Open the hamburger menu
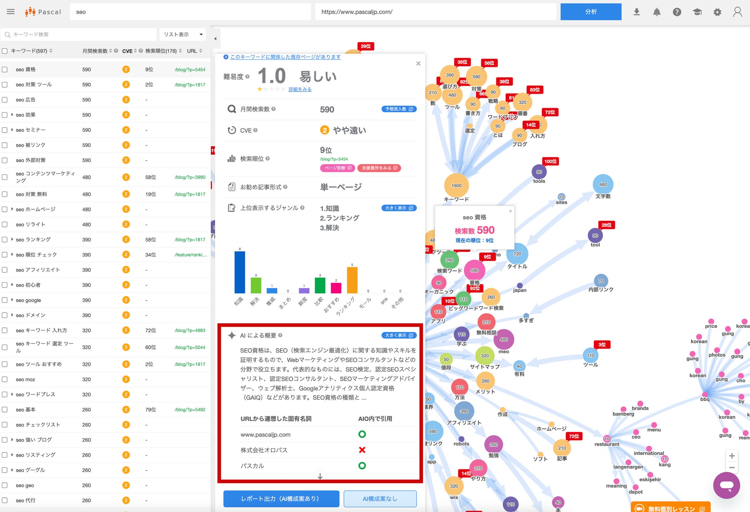The image size is (750, 512). click(11, 12)
